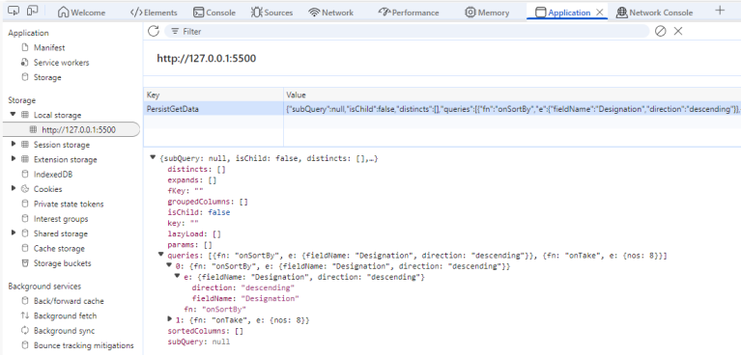Viewport: 741px width, 355px height.
Task: Close the Application tab
Action: (x=600, y=13)
